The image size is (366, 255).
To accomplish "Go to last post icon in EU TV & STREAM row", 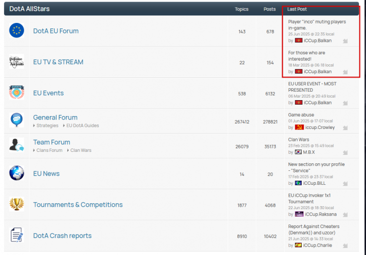I will (345, 72).
